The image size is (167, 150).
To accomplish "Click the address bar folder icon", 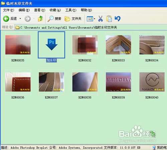I will tap(17, 27).
